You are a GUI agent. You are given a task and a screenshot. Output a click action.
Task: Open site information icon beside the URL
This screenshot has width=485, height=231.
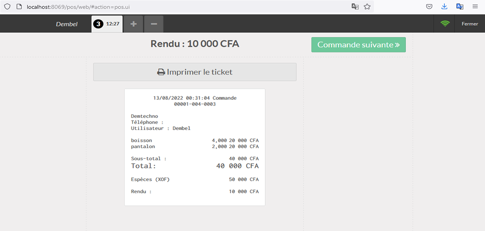pos(18,7)
